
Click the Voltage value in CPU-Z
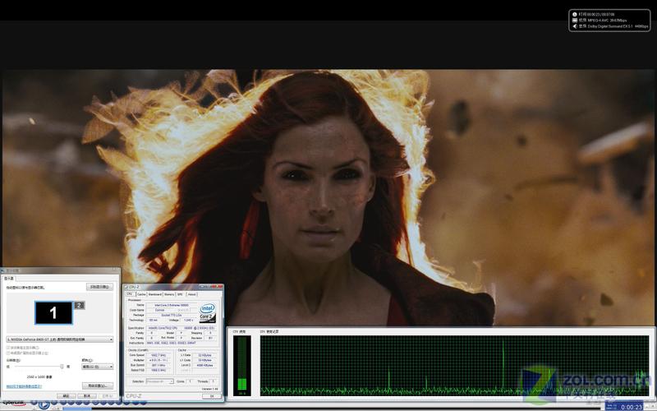tap(189, 320)
